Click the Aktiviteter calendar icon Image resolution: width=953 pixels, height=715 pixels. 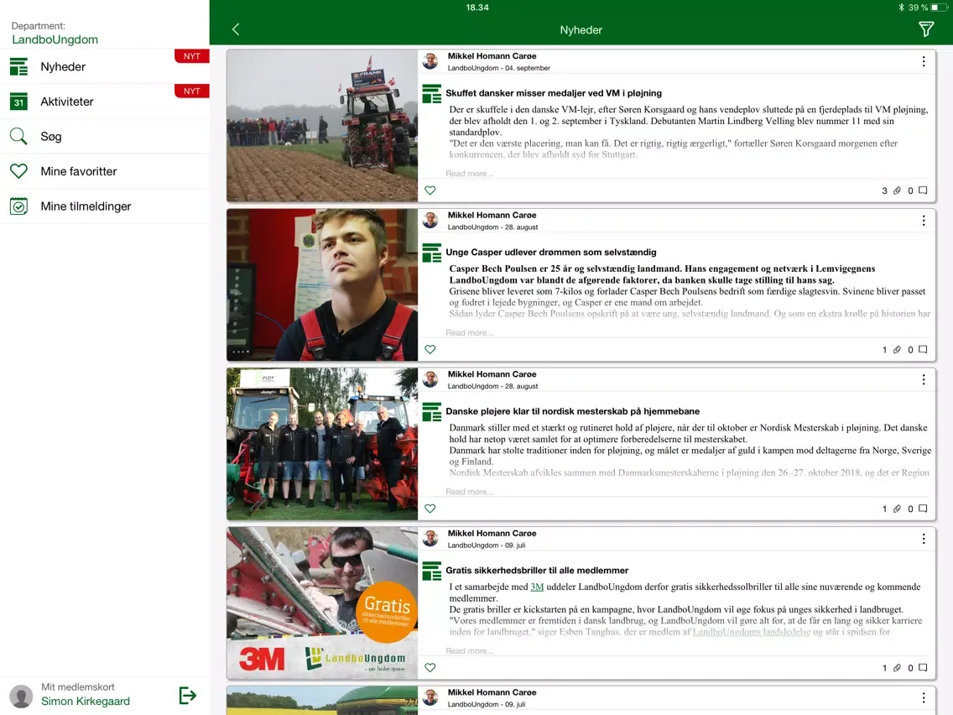tap(18, 102)
